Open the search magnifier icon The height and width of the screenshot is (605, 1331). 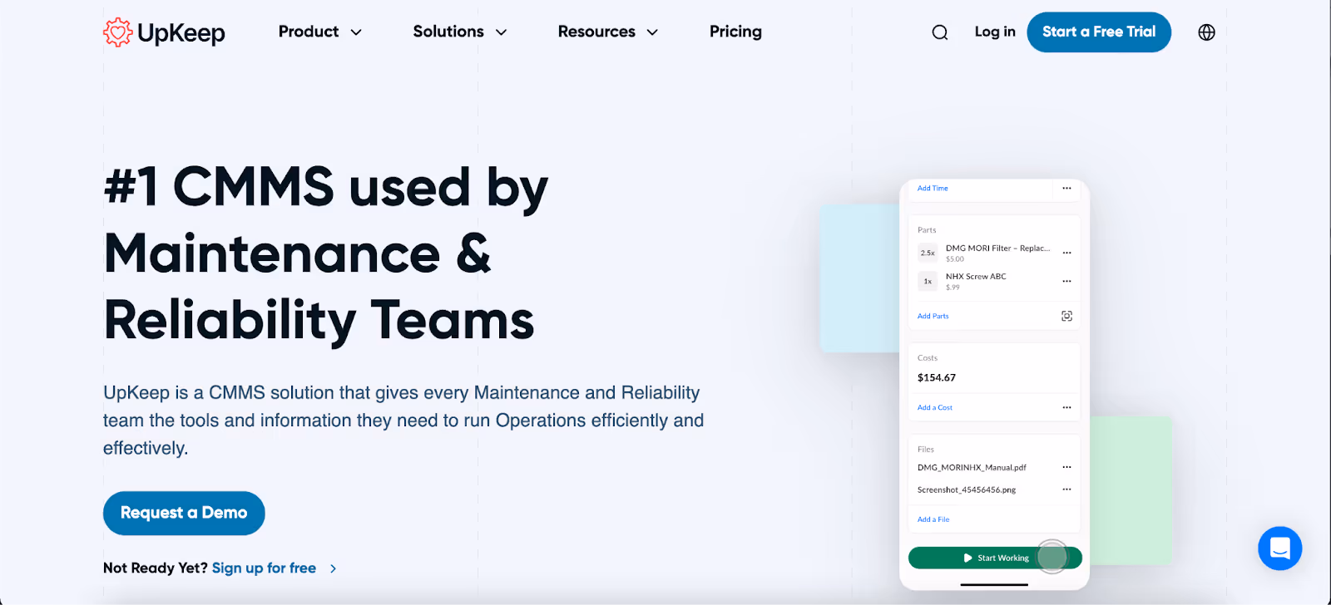[x=940, y=32]
